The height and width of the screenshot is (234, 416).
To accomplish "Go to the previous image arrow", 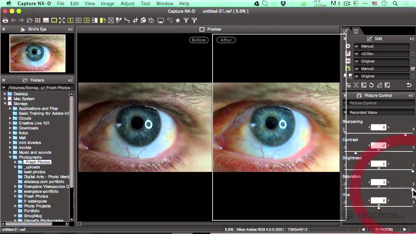I will coord(363,229).
